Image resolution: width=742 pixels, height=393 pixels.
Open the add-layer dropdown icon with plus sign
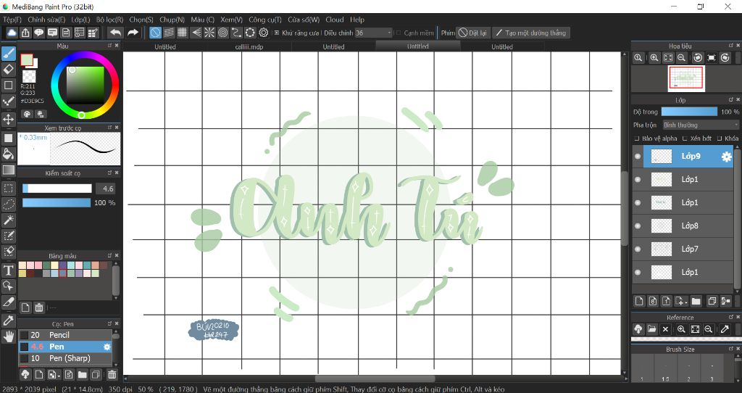click(x=681, y=301)
